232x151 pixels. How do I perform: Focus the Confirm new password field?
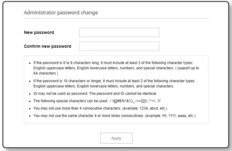119,46
